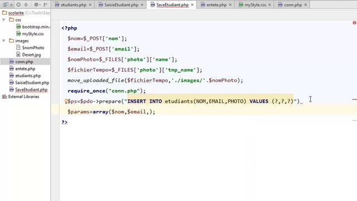357x201 pixels.
Task: Select the $nomPhoto file in images folder
Action: (33, 48)
